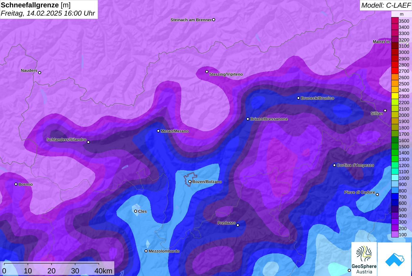Select the Mezzolombardo location marker
Image resolution: width=412 pixels, height=276 pixels.
click(146, 251)
